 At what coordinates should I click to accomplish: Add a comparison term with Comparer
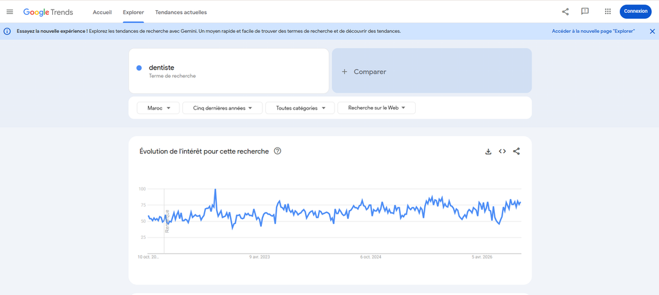pos(432,71)
